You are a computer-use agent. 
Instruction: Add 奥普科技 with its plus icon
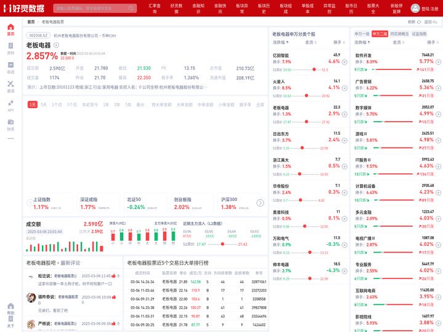click(x=345, y=219)
